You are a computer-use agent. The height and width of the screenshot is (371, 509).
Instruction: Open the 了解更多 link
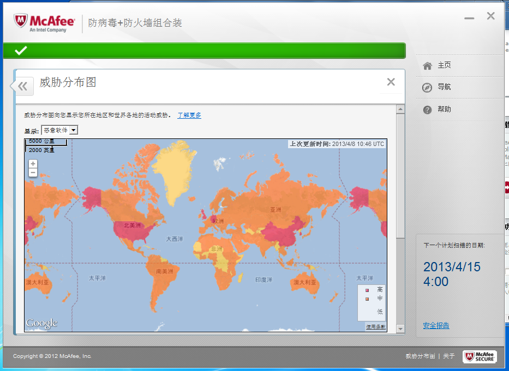189,115
